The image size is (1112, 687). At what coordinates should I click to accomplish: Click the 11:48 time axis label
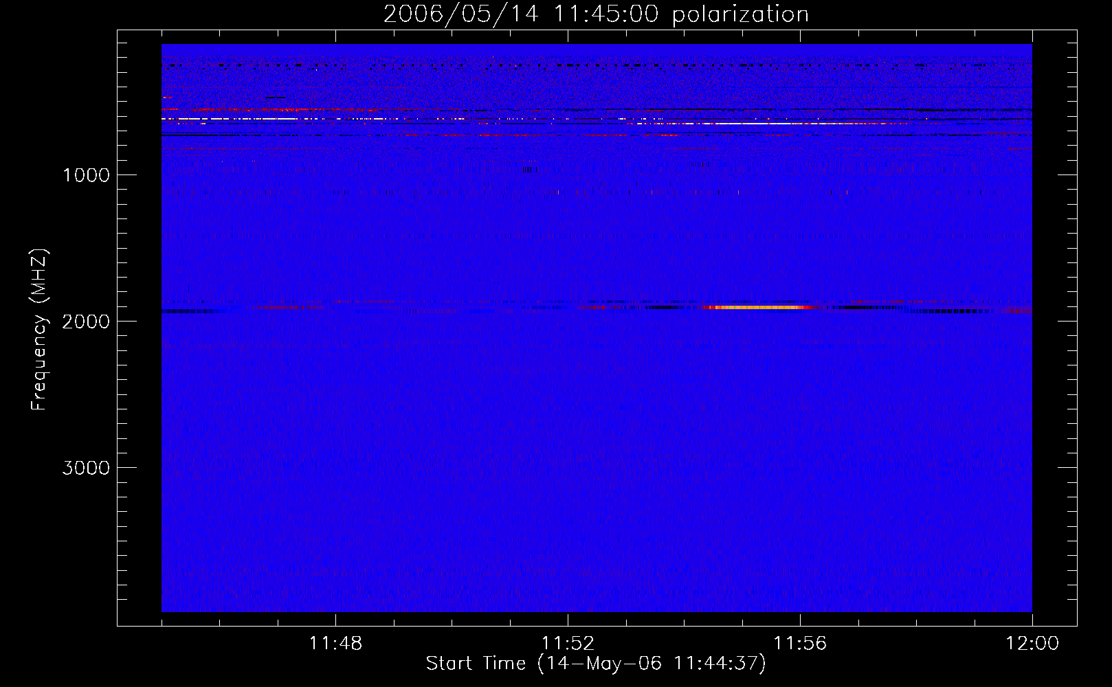coord(335,644)
